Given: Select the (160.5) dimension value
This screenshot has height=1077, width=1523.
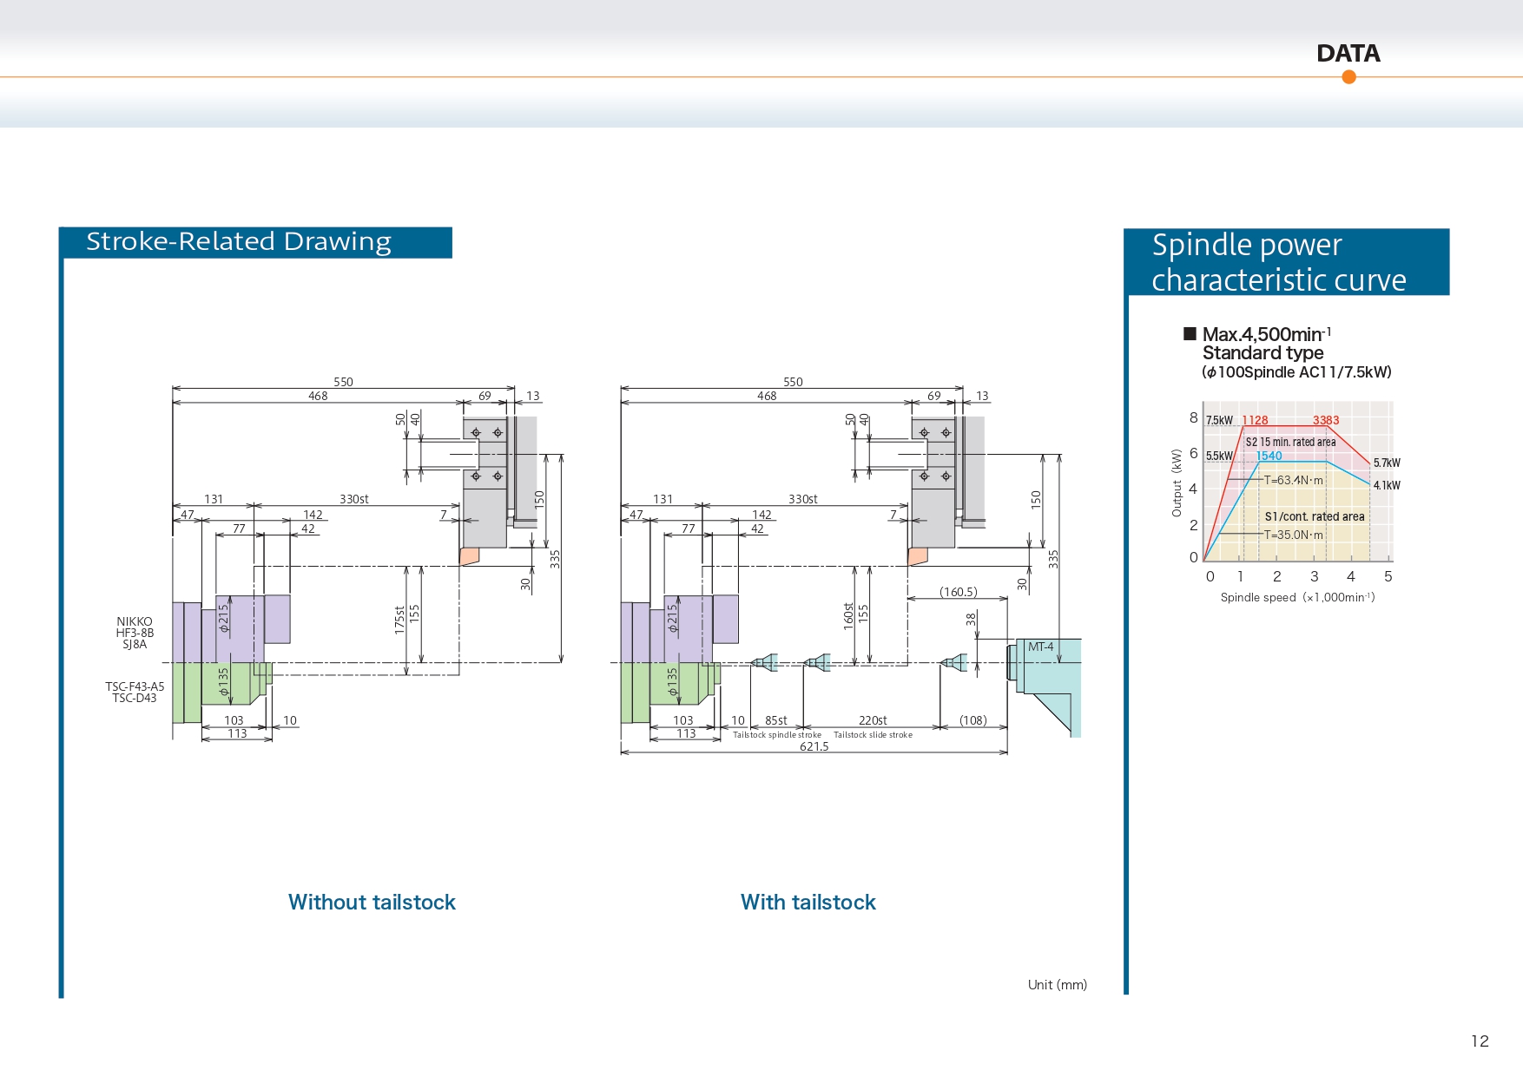Looking at the screenshot, I should (959, 592).
